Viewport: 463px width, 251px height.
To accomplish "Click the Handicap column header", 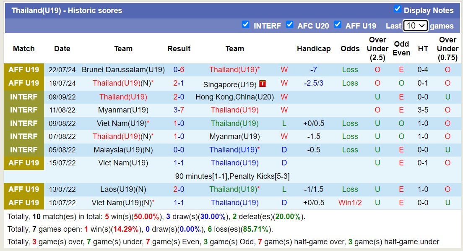I will 314,49.
